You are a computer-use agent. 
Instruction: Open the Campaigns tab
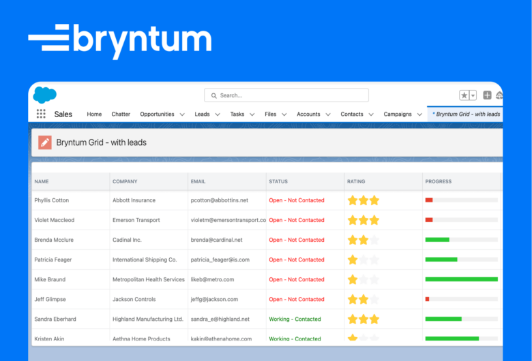pyautogui.click(x=398, y=114)
